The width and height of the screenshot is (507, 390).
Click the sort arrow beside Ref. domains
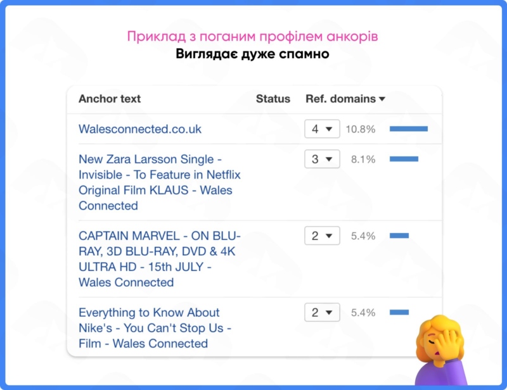382,99
